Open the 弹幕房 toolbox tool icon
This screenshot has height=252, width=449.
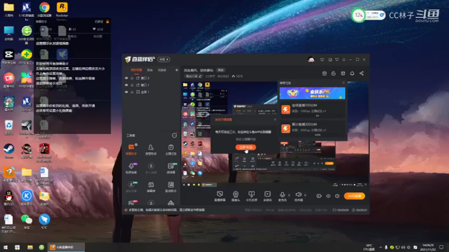point(151,186)
